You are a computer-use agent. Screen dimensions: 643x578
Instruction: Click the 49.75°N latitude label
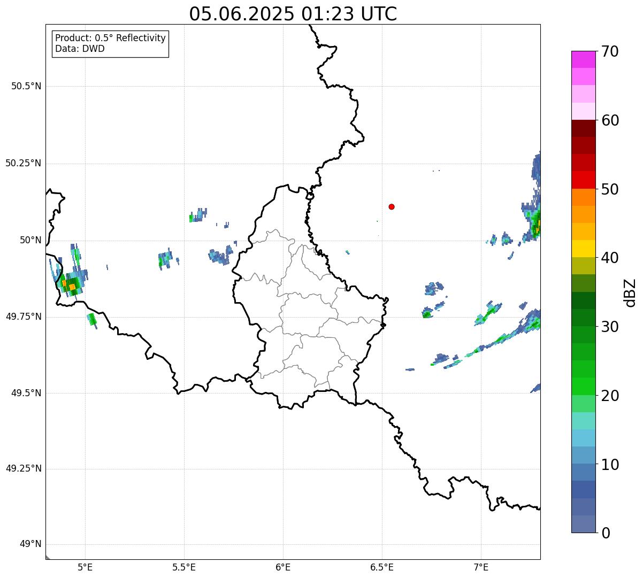(23, 317)
